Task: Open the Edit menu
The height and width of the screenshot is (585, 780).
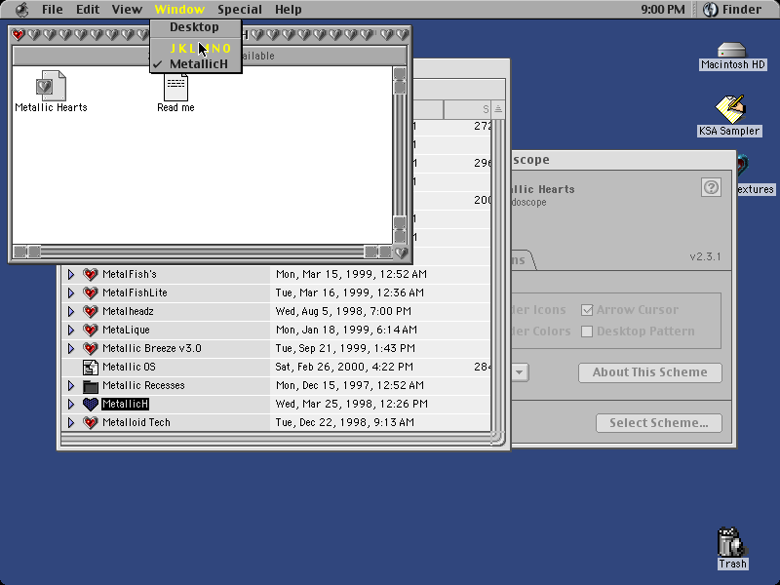Action: click(x=88, y=10)
